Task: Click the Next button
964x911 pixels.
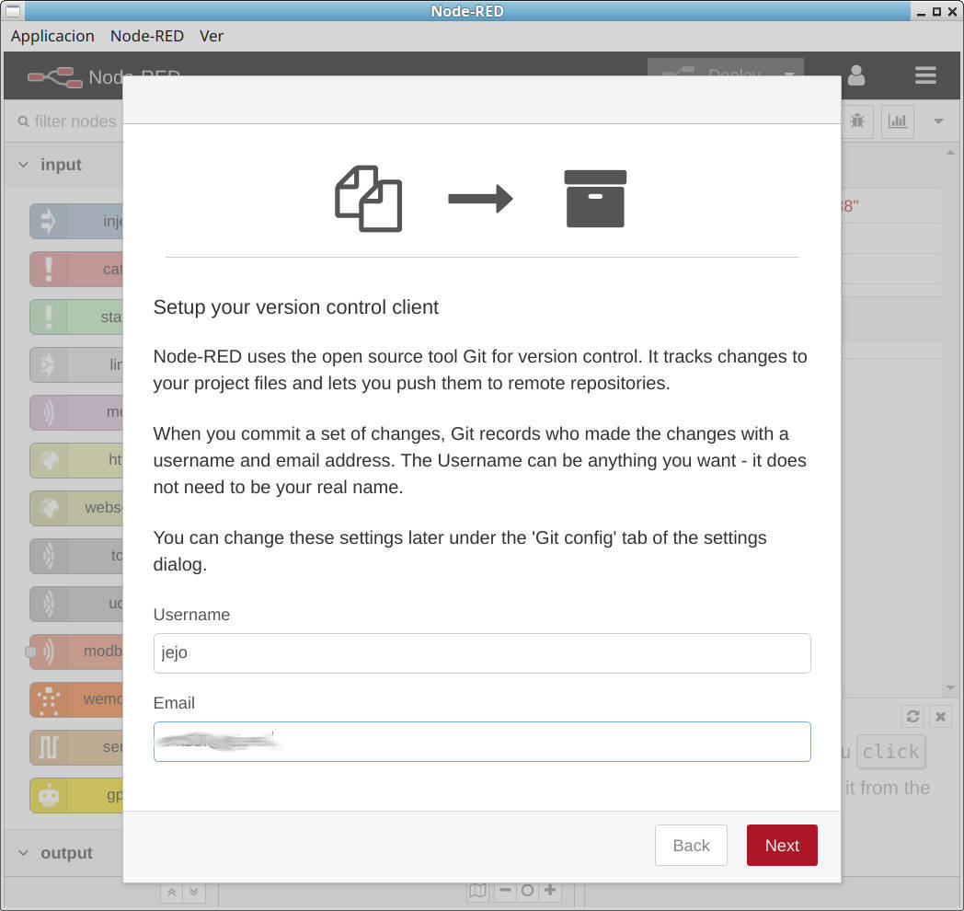Action: click(782, 846)
